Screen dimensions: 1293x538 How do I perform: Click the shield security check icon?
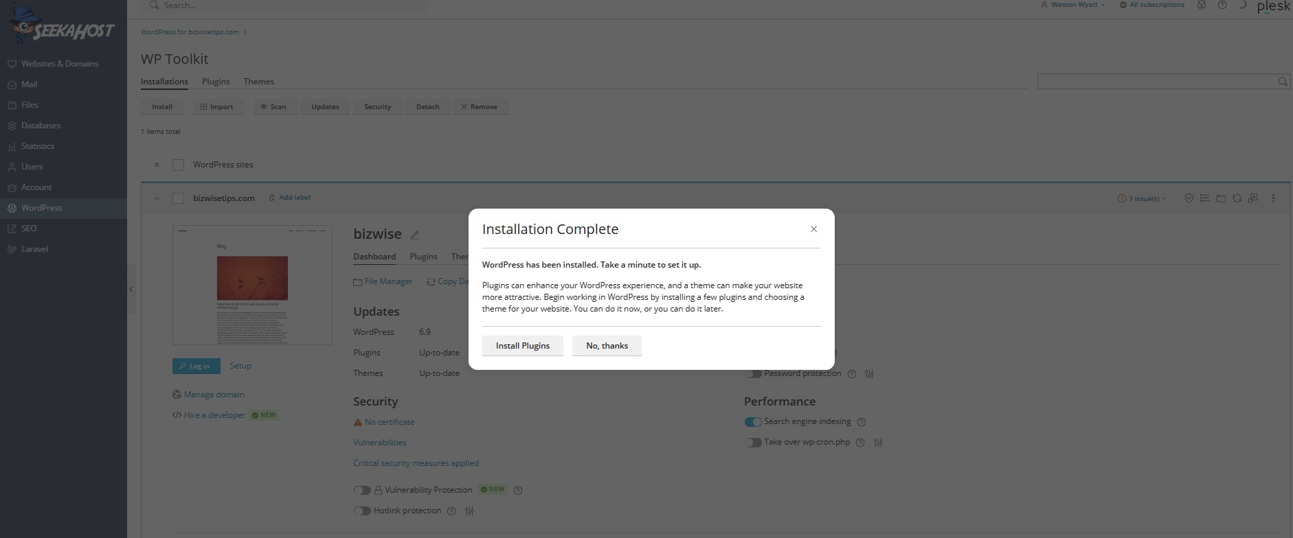(x=1189, y=198)
